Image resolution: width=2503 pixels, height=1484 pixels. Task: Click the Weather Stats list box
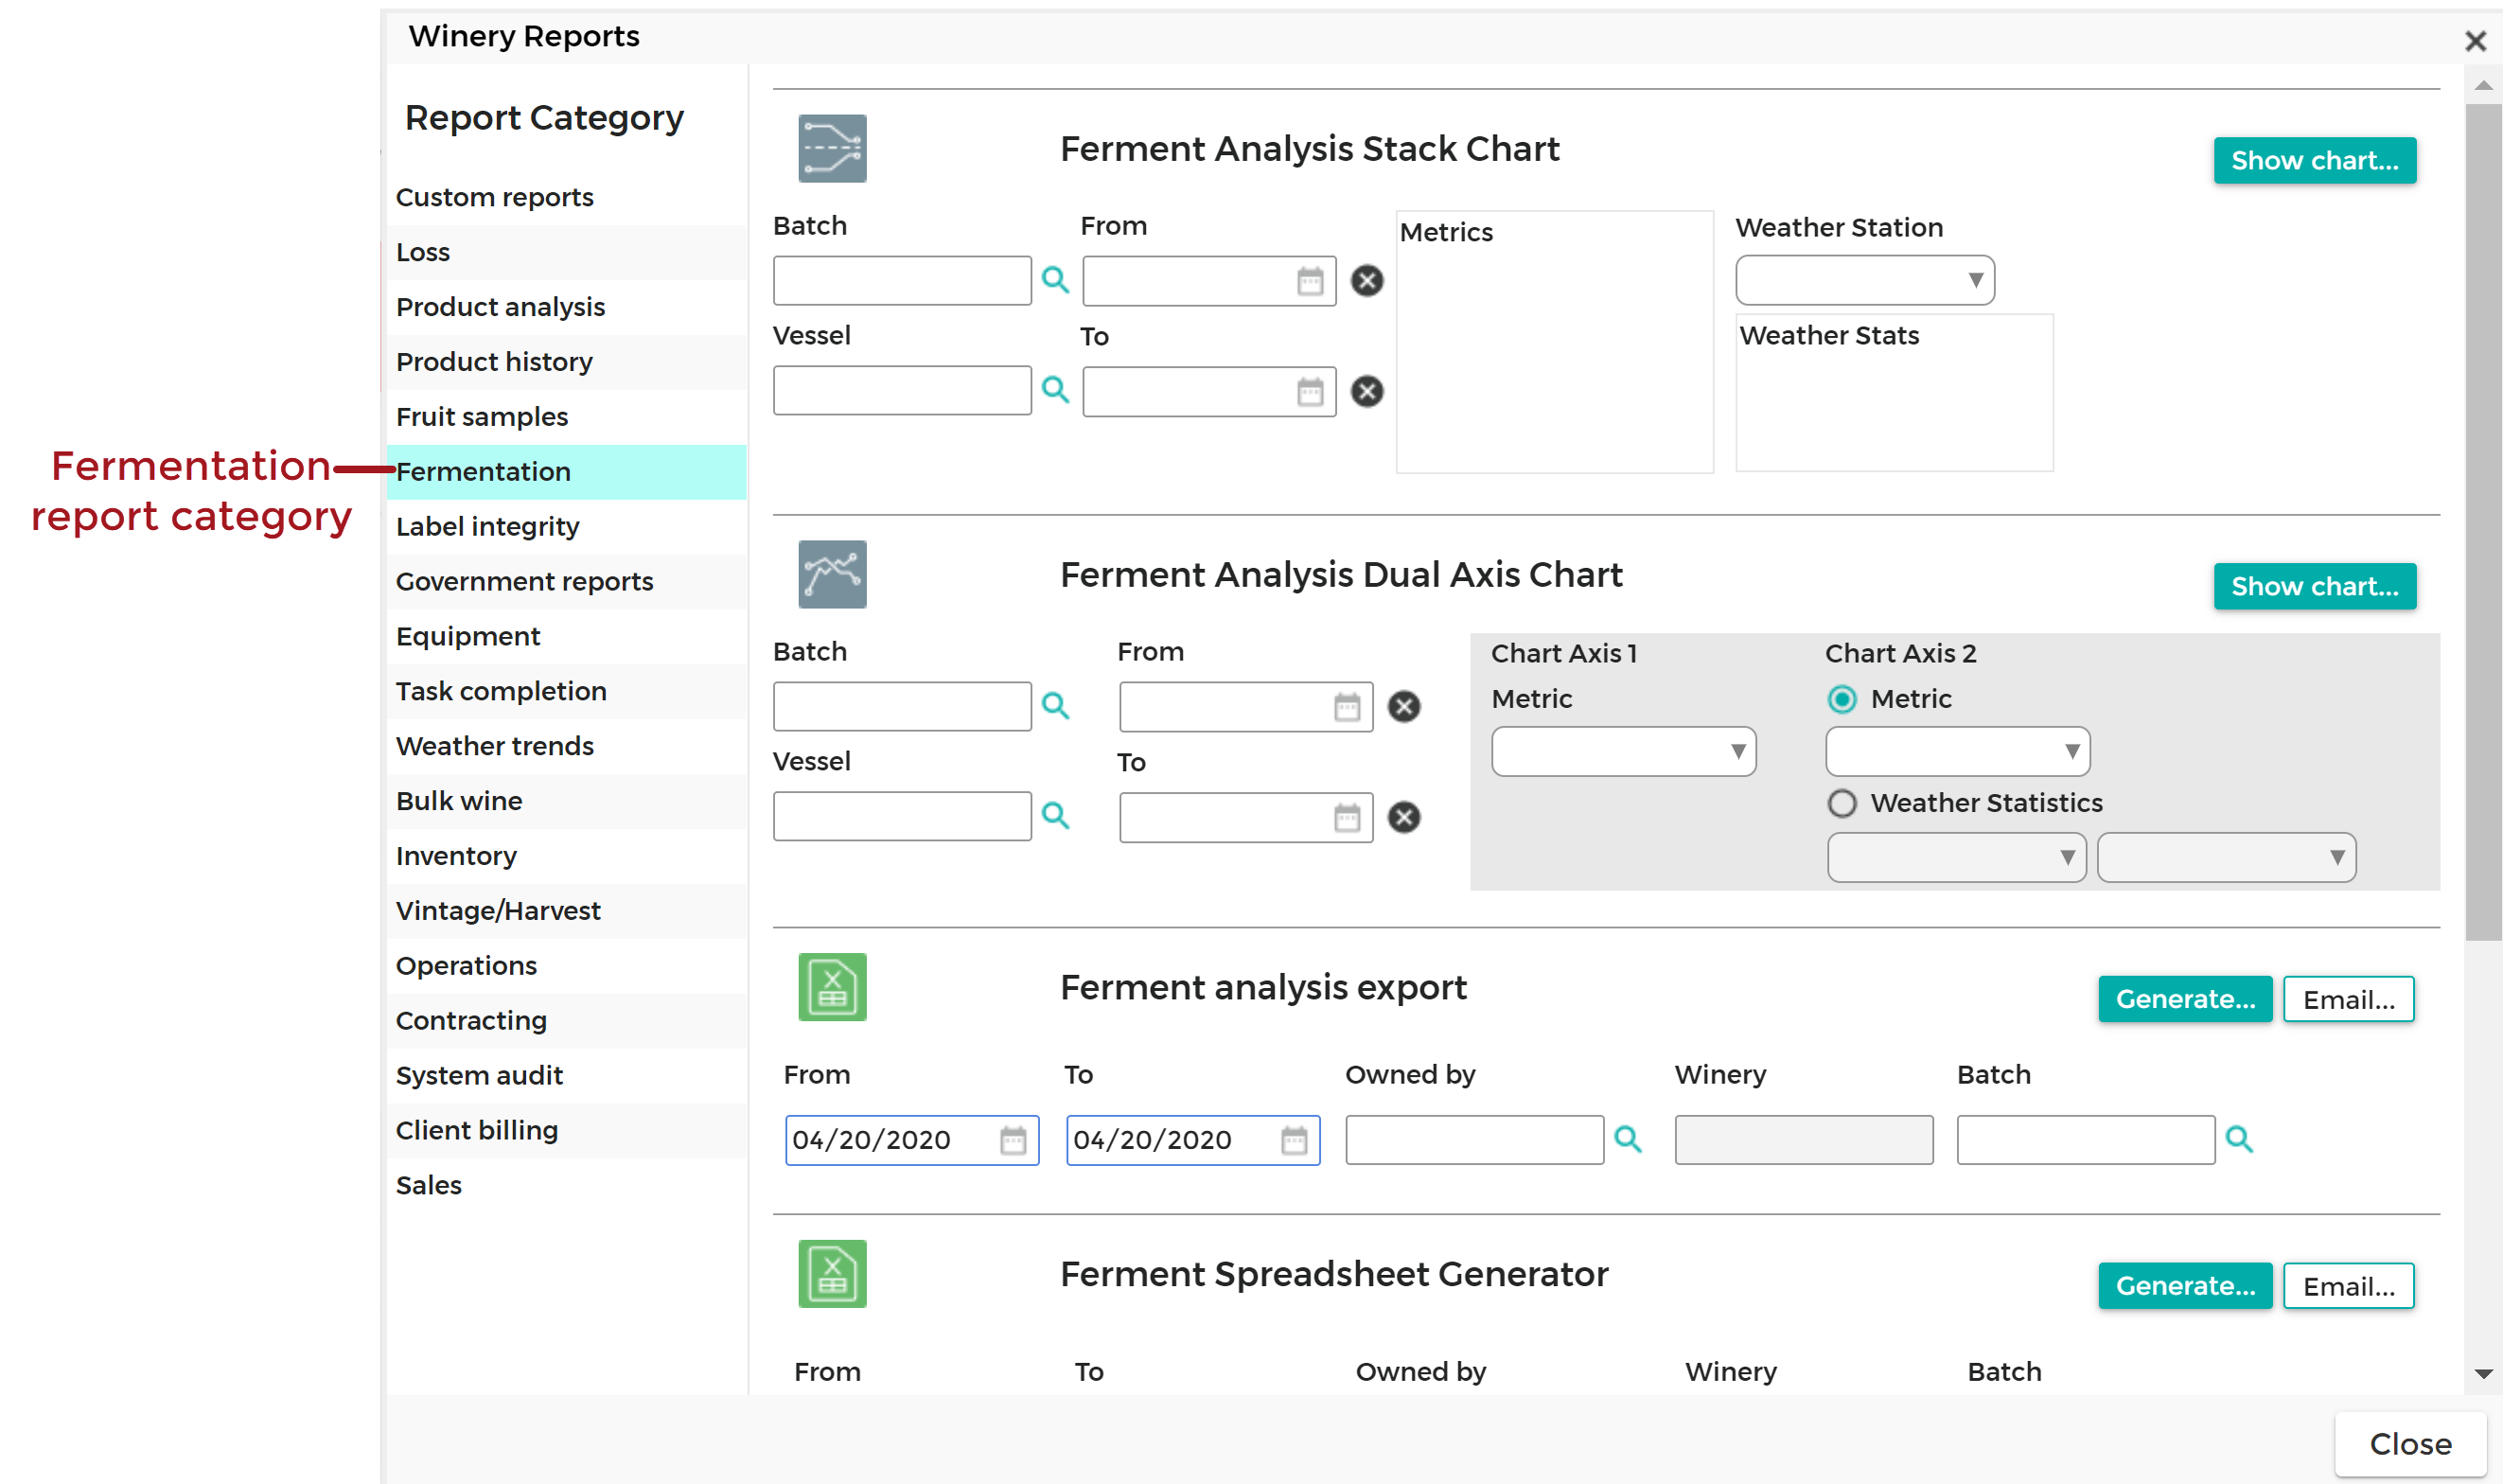[x=1895, y=393]
